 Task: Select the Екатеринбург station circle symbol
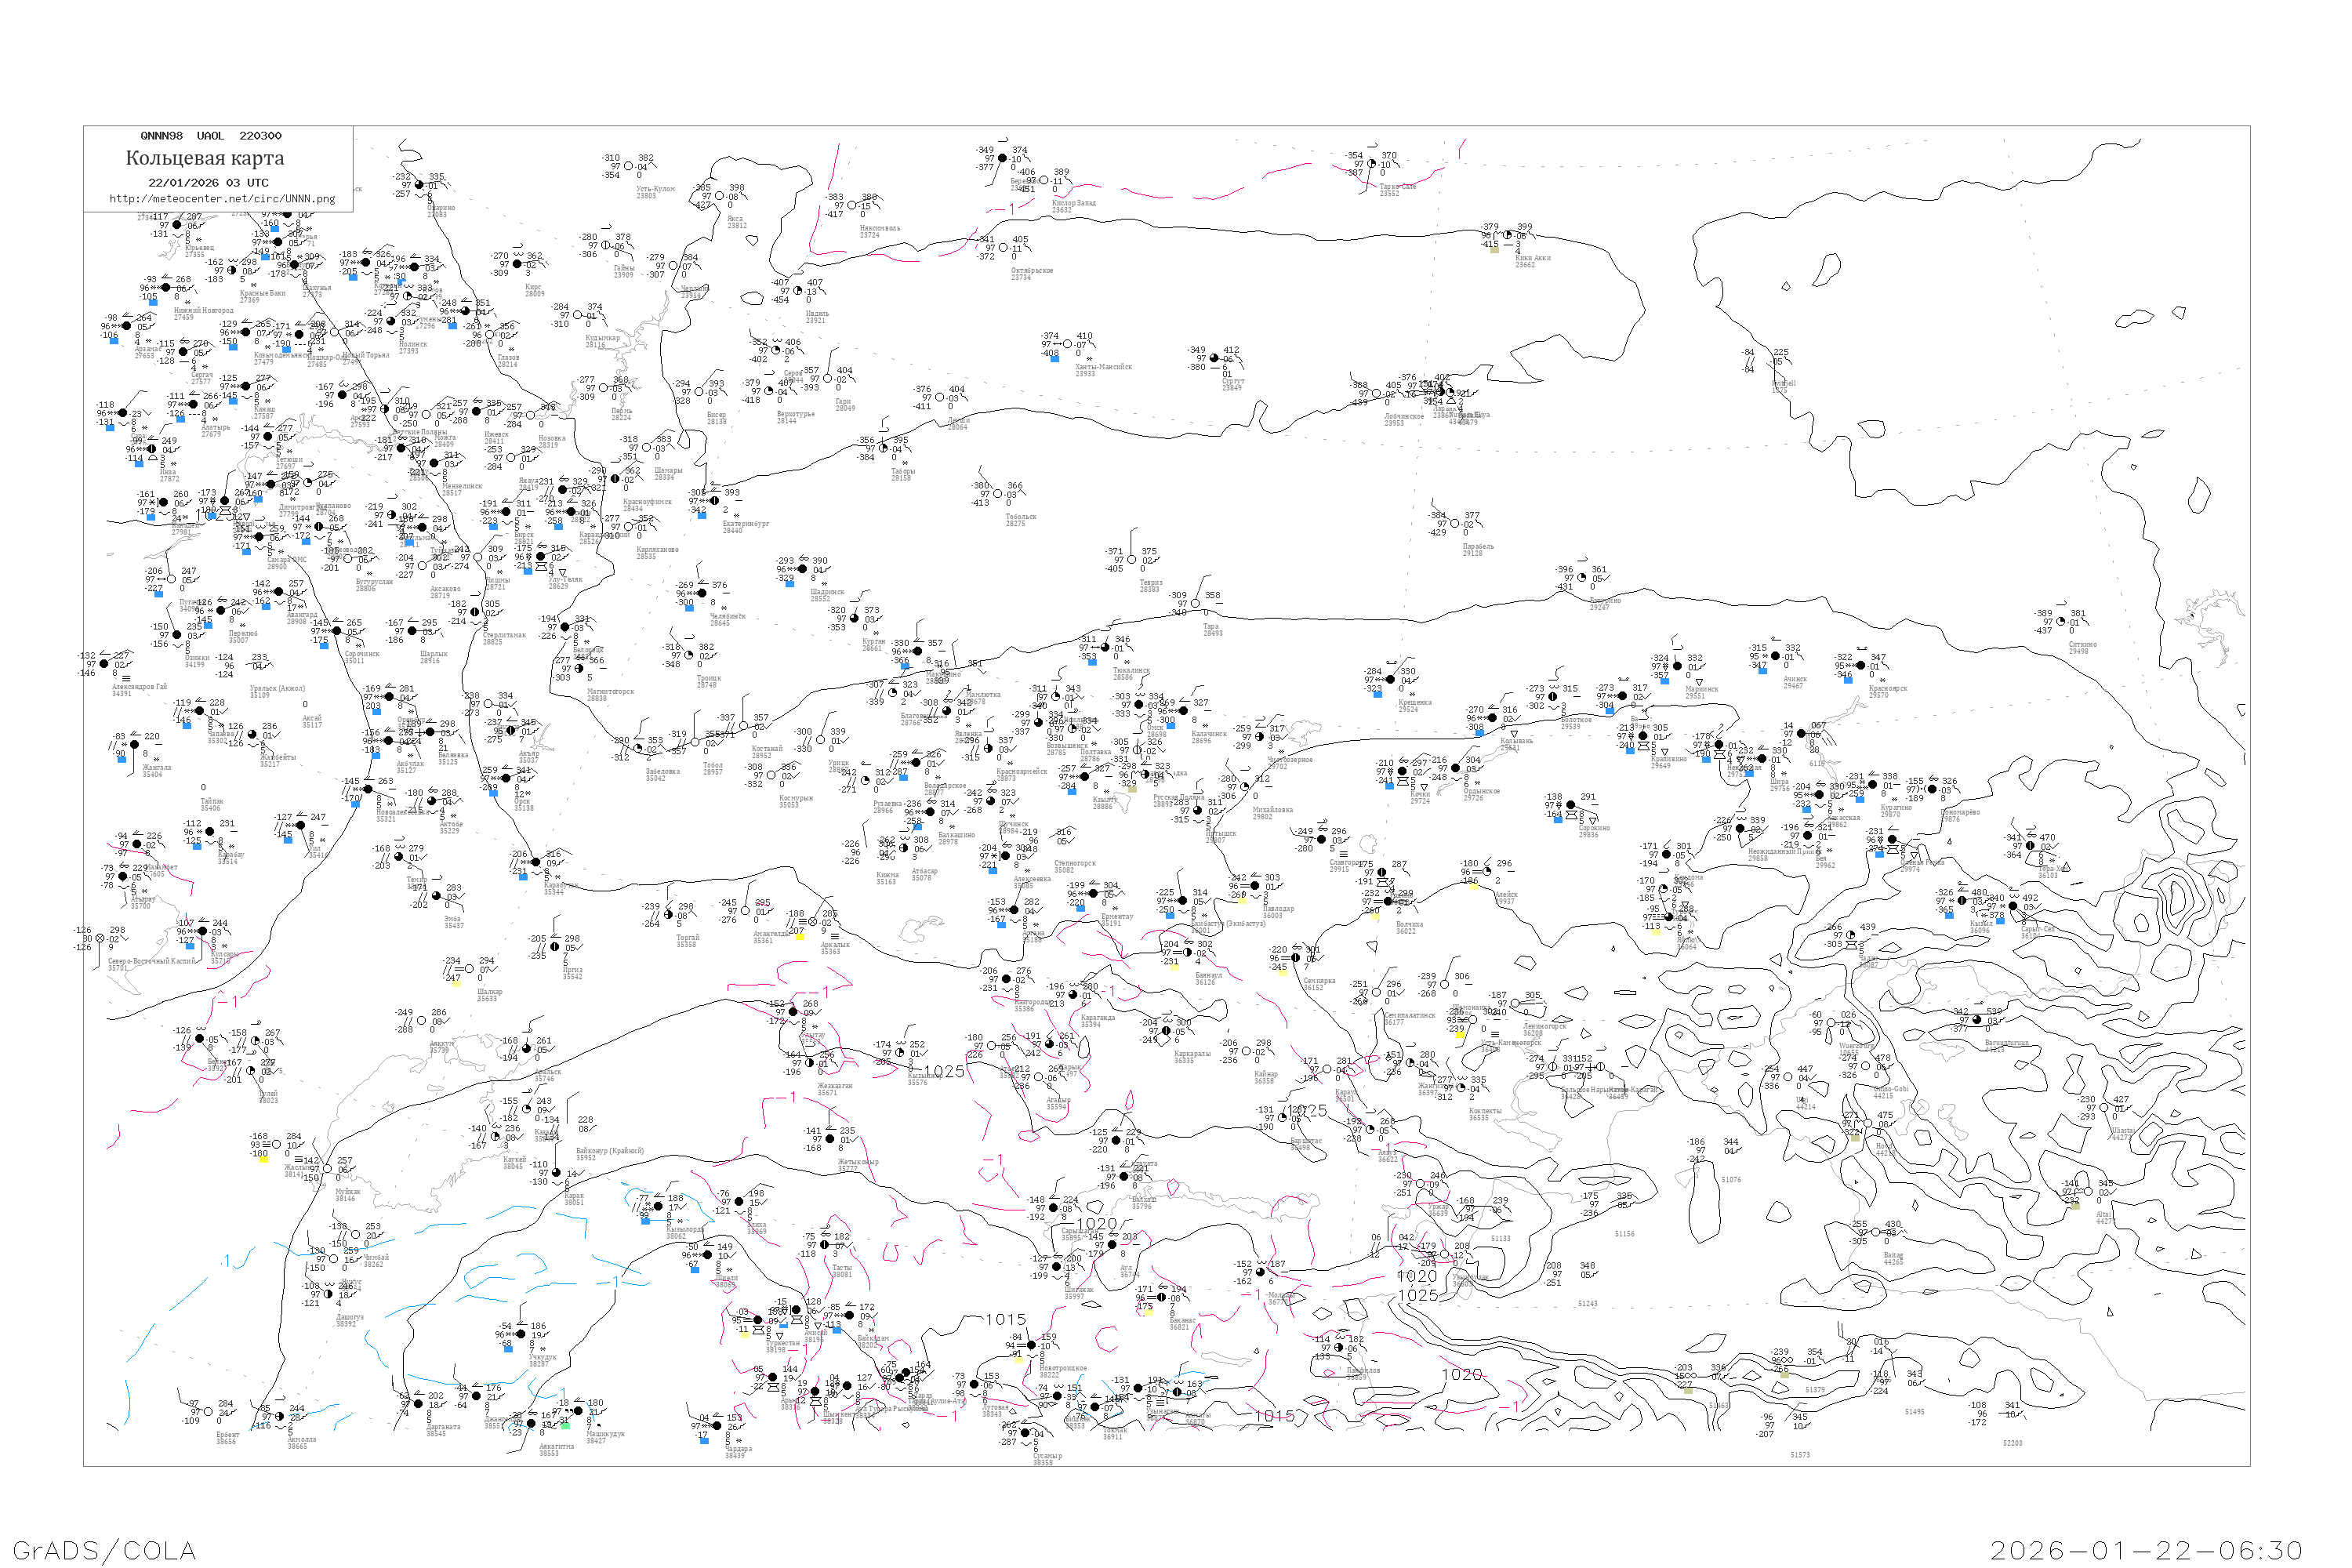(716, 501)
